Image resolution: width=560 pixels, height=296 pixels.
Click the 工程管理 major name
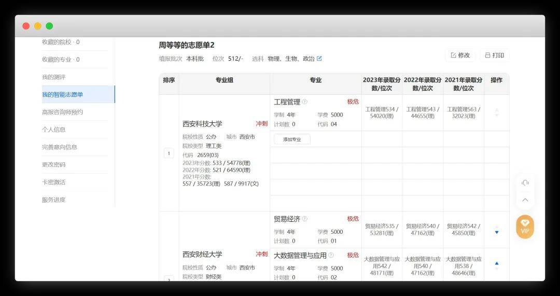(287, 102)
